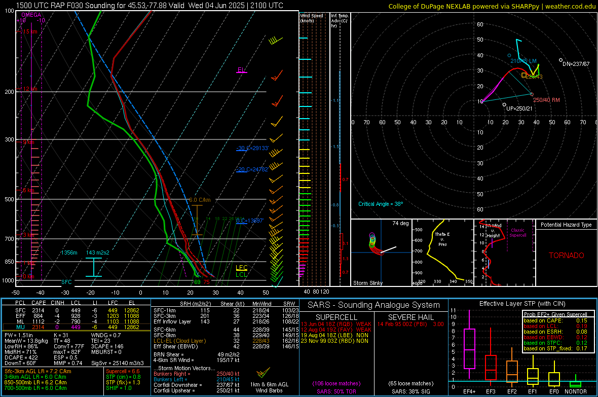Click the Effective Layer STP (with CIN) title

pos(522,304)
